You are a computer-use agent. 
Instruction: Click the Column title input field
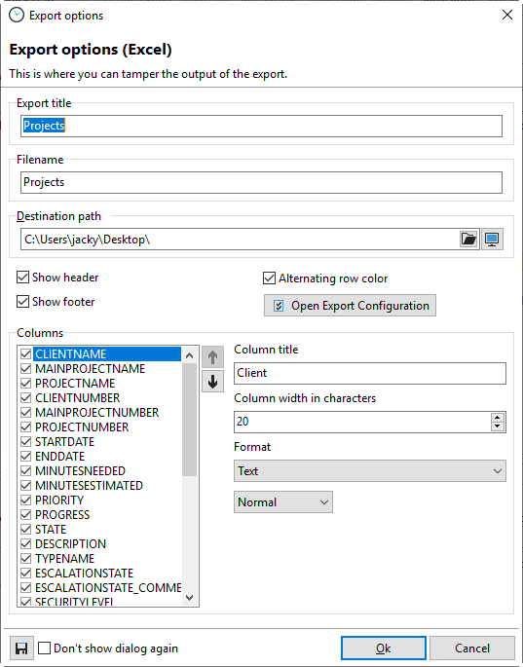tap(370, 373)
